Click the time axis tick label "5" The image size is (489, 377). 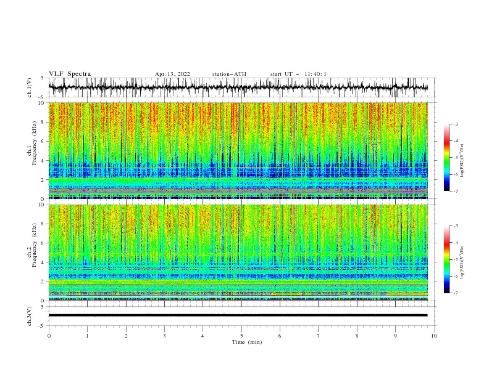point(241,336)
